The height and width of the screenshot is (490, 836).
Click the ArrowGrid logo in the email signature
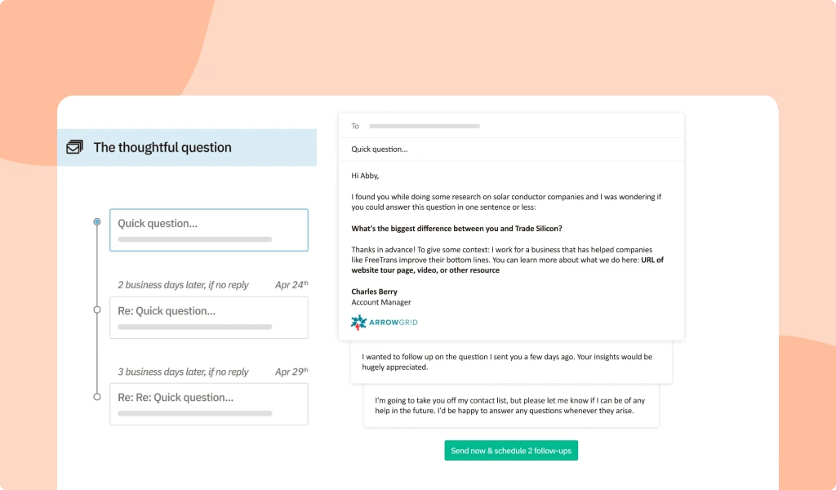383,322
